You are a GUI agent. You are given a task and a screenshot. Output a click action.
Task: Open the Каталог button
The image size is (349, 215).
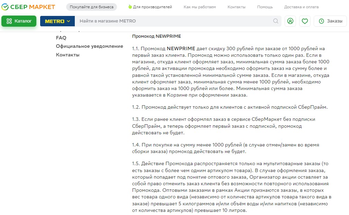click(19, 21)
